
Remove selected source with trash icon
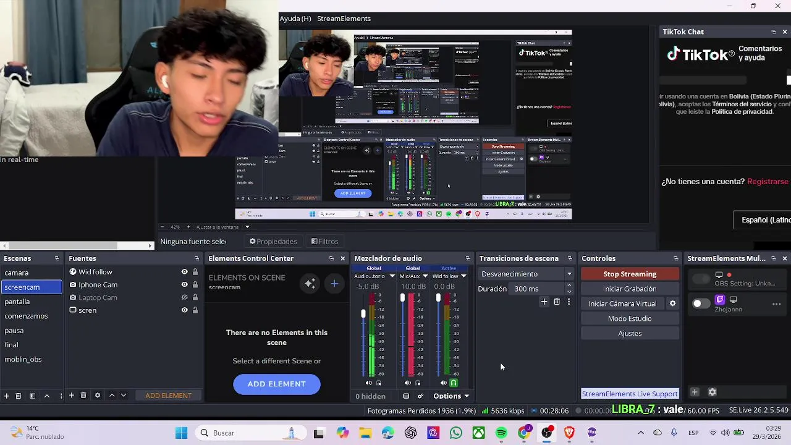pos(83,396)
